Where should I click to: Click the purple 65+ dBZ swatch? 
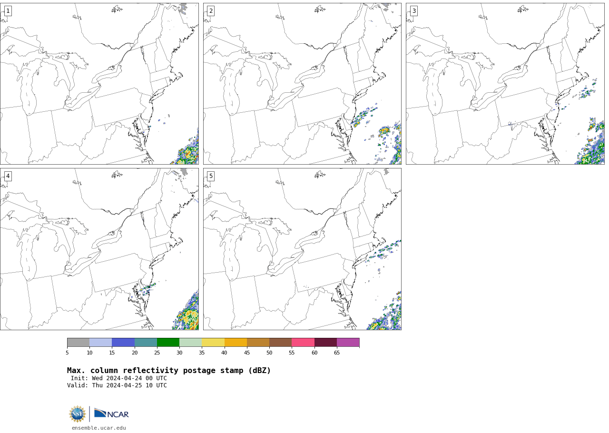point(348,343)
